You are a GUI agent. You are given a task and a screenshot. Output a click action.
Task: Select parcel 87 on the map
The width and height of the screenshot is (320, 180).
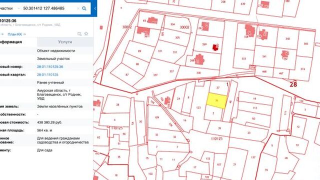point(127,75)
